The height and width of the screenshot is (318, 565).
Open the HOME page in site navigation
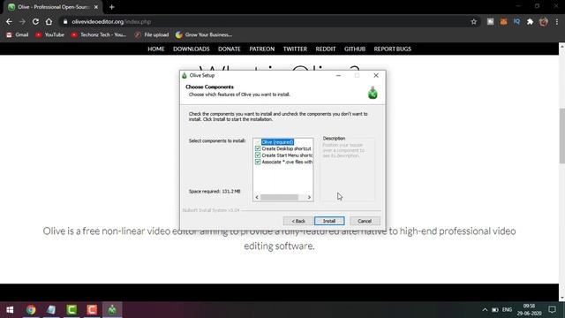[x=156, y=49]
